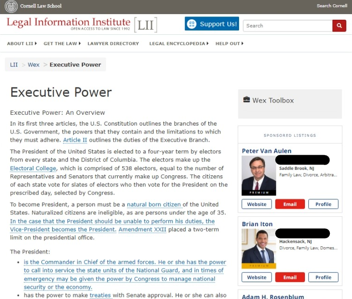Click Executive Power in the breadcrumb
The image size is (352, 299).
click(x=75, y=64)
